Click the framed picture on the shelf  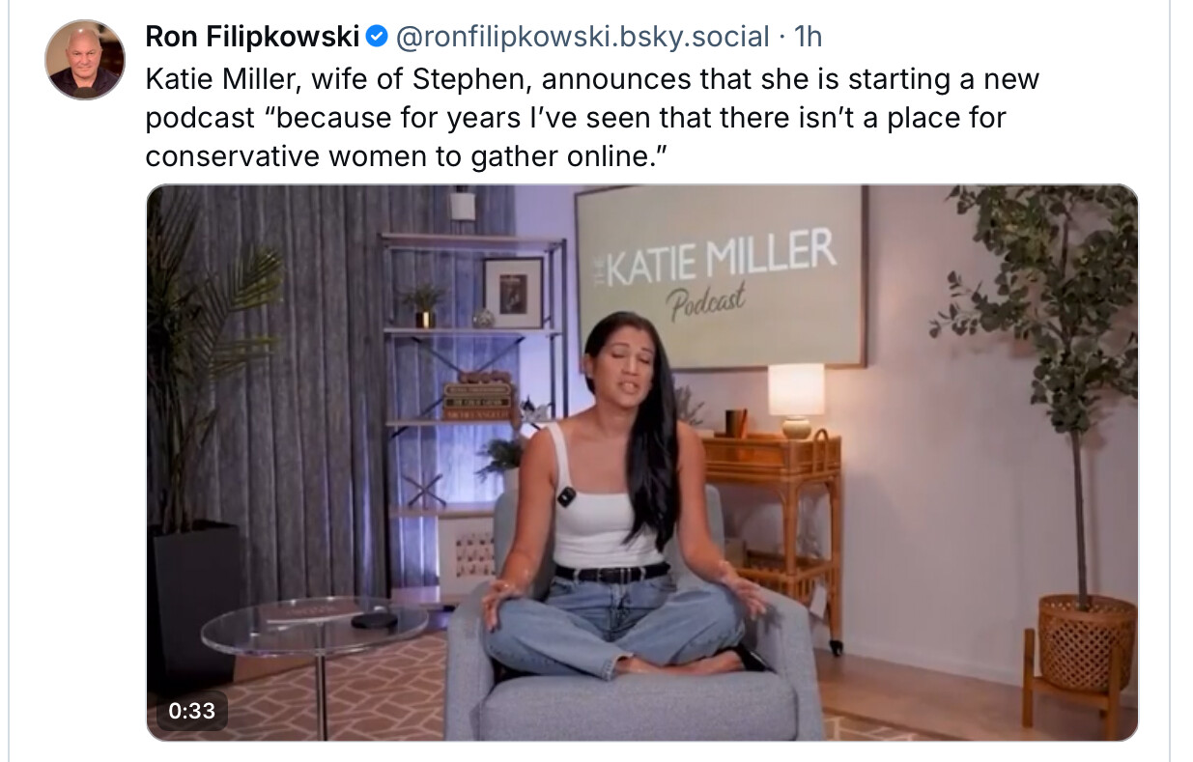coord(513,293)
